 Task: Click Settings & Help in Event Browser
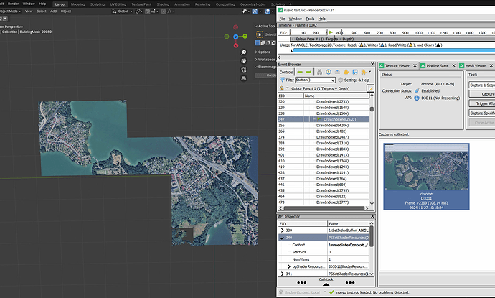[x=357, y=80]
